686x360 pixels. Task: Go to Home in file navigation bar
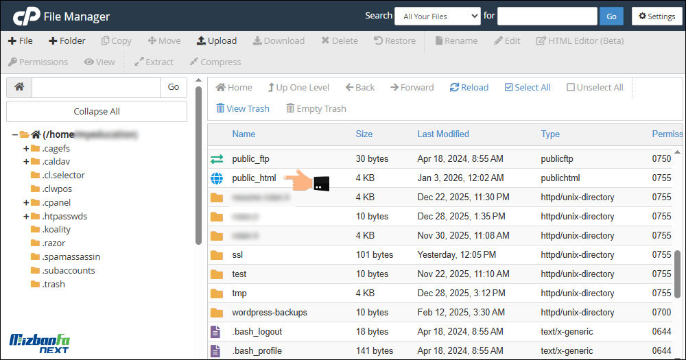point(234,88)
